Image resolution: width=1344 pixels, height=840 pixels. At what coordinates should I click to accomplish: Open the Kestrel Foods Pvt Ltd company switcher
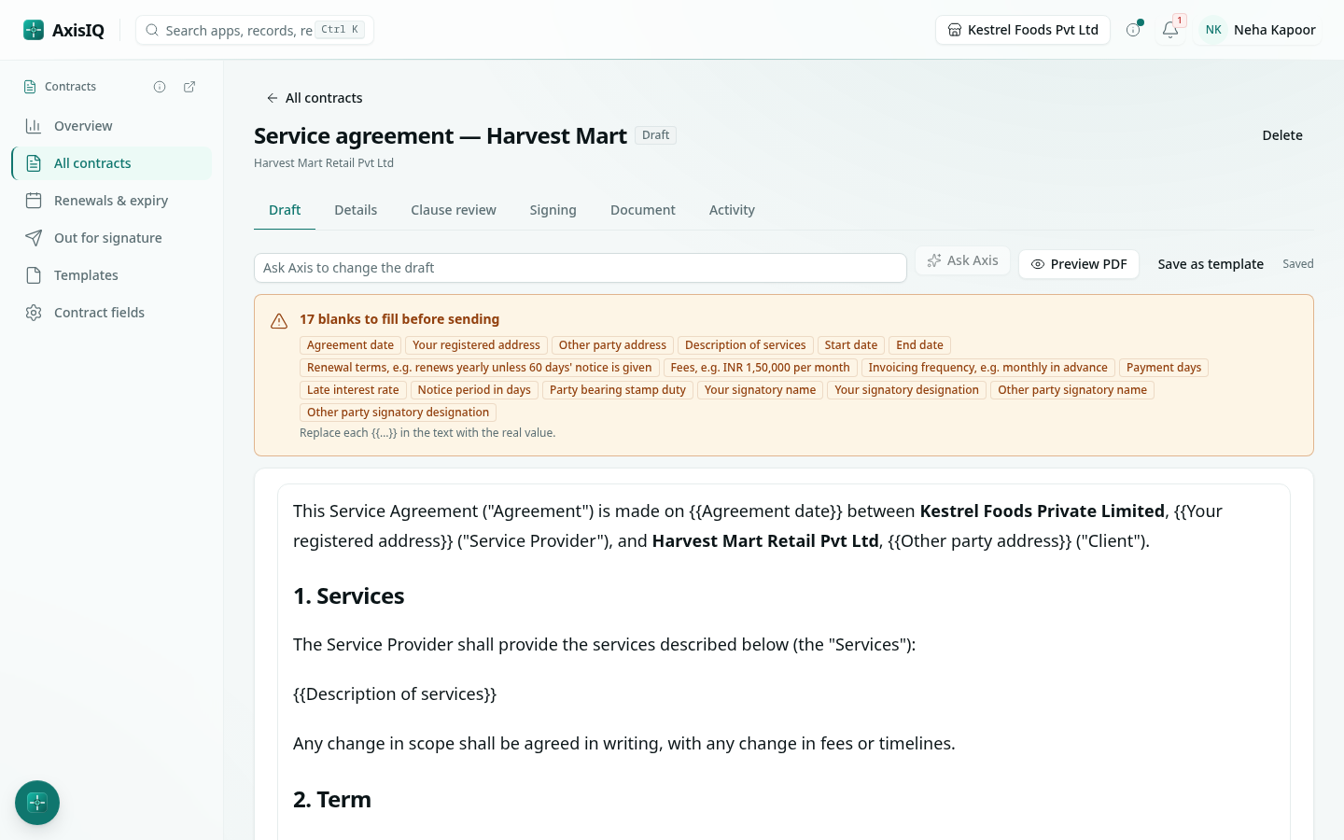click(x=1023, y=30)
